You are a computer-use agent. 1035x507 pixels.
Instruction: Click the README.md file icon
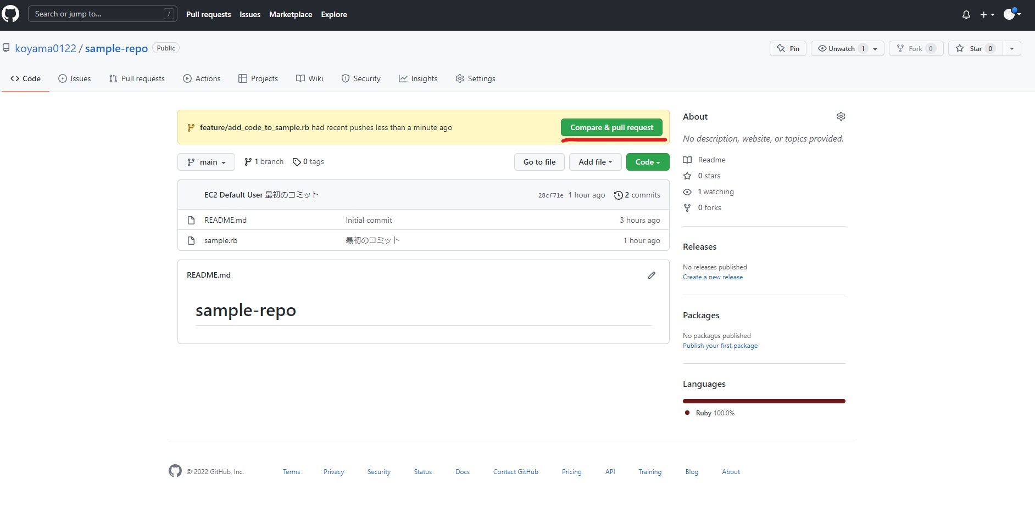(x=191, y=220)
